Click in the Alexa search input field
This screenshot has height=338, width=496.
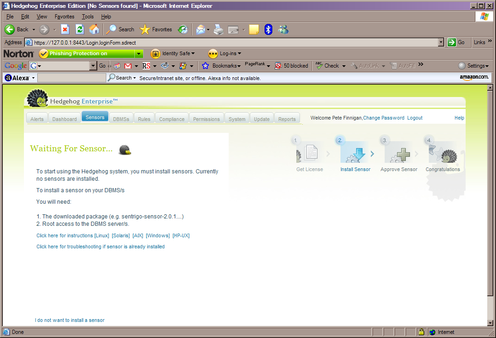[x=72, y=78]
